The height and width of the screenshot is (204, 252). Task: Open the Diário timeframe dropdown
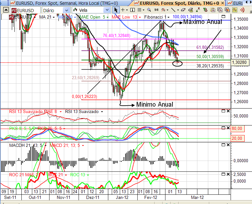point(66,11)
